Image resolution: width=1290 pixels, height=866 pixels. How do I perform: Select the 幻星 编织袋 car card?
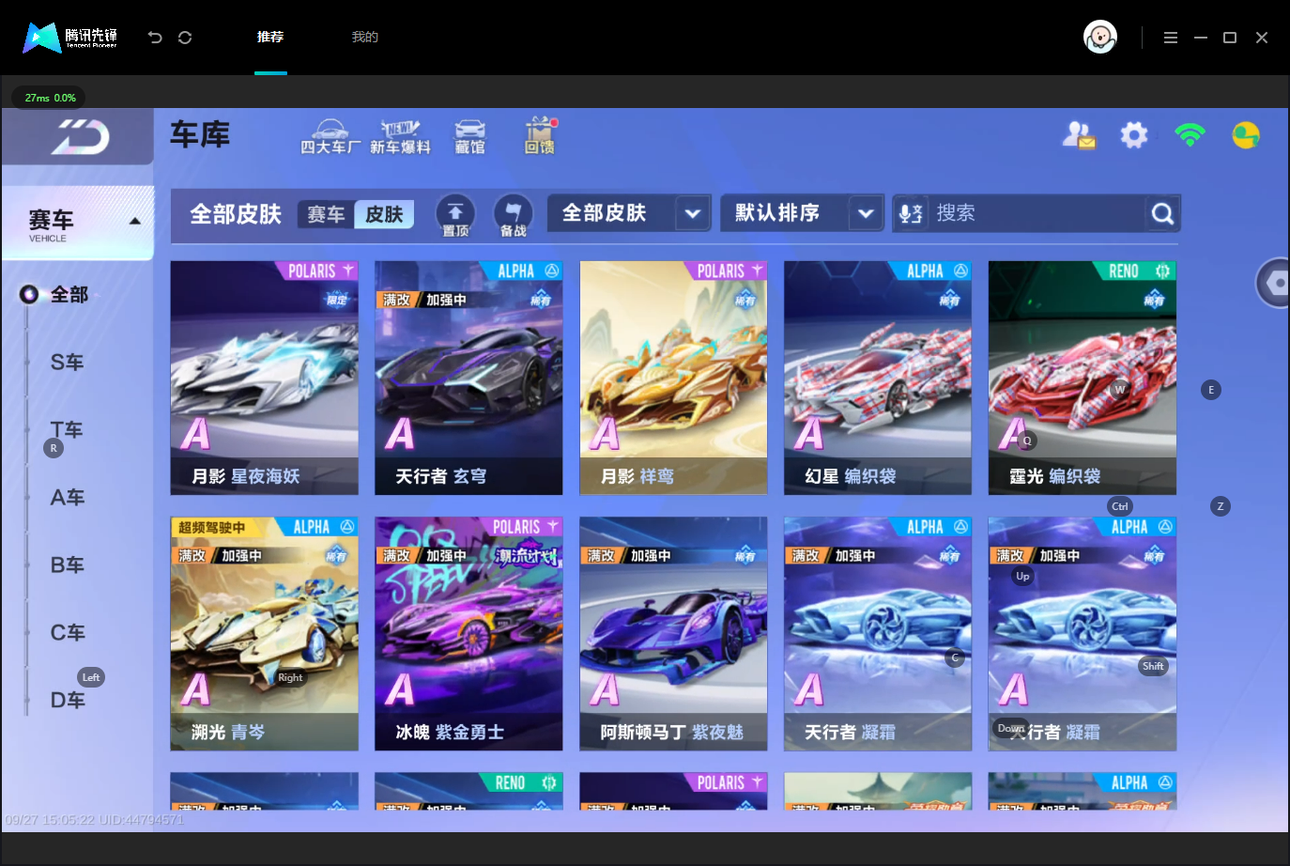click(878, 378)
